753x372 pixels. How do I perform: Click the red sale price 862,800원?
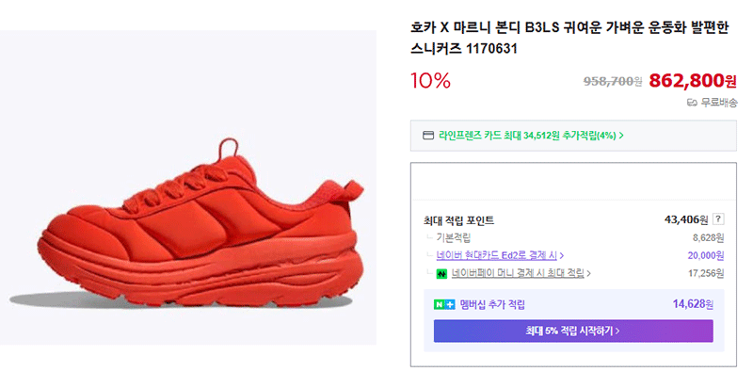(x=693, y=81)
